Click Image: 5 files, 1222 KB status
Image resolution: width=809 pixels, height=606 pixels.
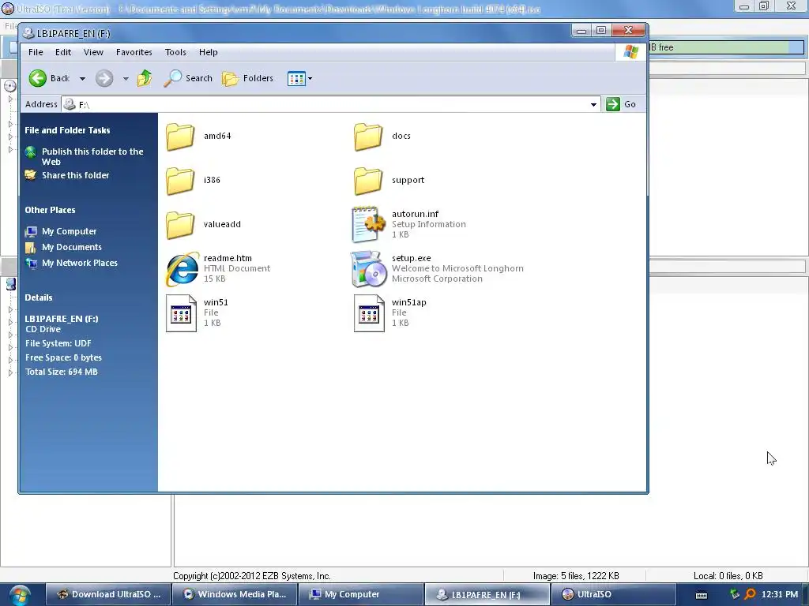(576, 576)
